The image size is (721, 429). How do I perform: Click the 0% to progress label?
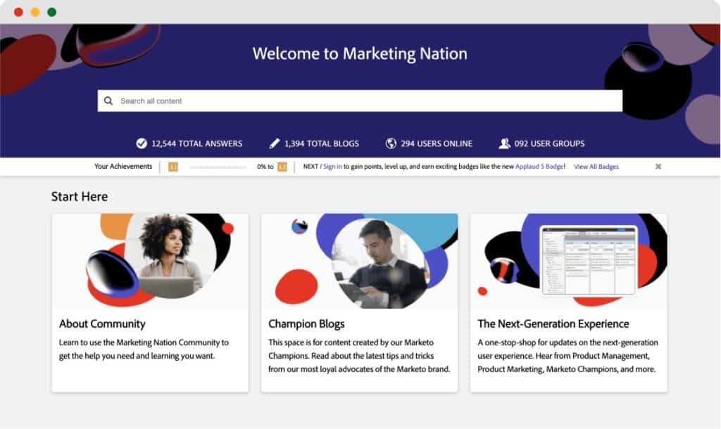pos(265,167)
